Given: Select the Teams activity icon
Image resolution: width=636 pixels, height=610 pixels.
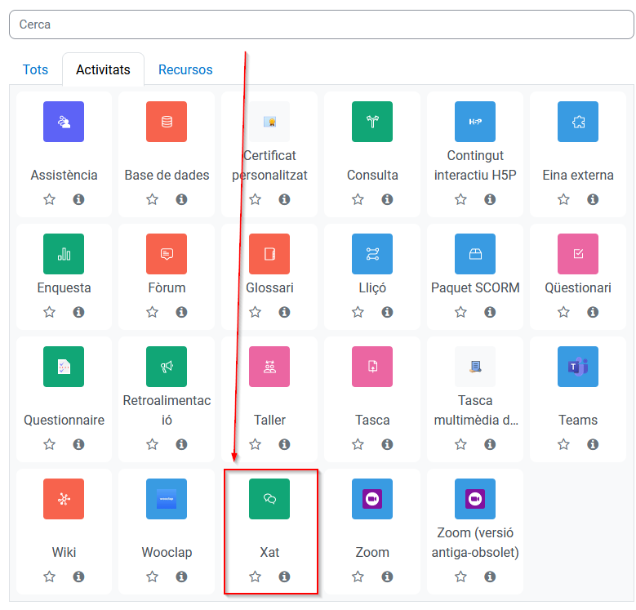Looking at the screenshot, I should tap(578, 367).
